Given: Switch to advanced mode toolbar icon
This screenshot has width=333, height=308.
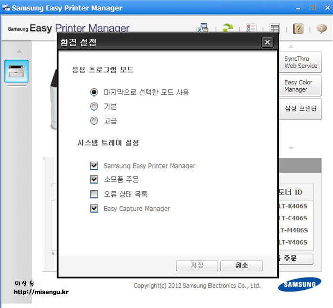Looking at the screenshot, I should click(x=203, y=28).
